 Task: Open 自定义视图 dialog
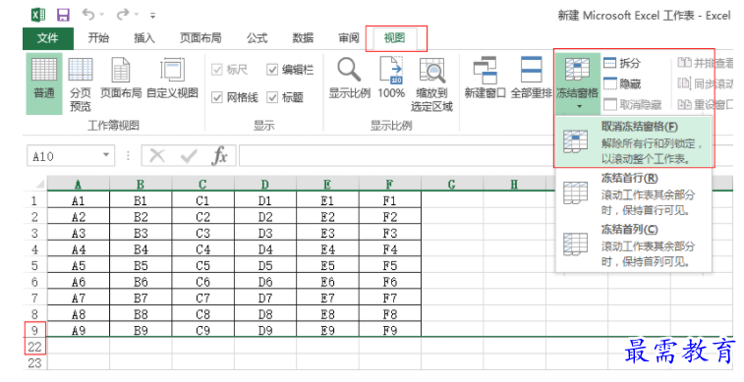pyautogui.click(x=172, y=79)
